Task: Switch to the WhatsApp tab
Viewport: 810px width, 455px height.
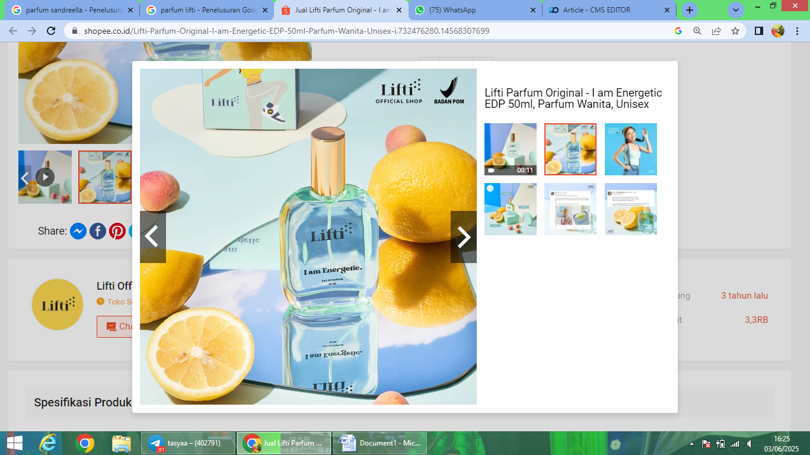Action: point(477,10)
